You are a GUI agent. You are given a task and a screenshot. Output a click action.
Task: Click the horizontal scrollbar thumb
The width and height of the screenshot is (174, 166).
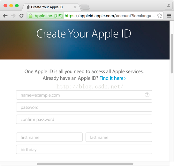pos(85,164)
